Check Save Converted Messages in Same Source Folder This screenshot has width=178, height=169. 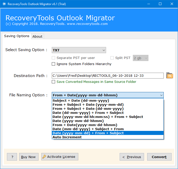[x=53, y=82]
